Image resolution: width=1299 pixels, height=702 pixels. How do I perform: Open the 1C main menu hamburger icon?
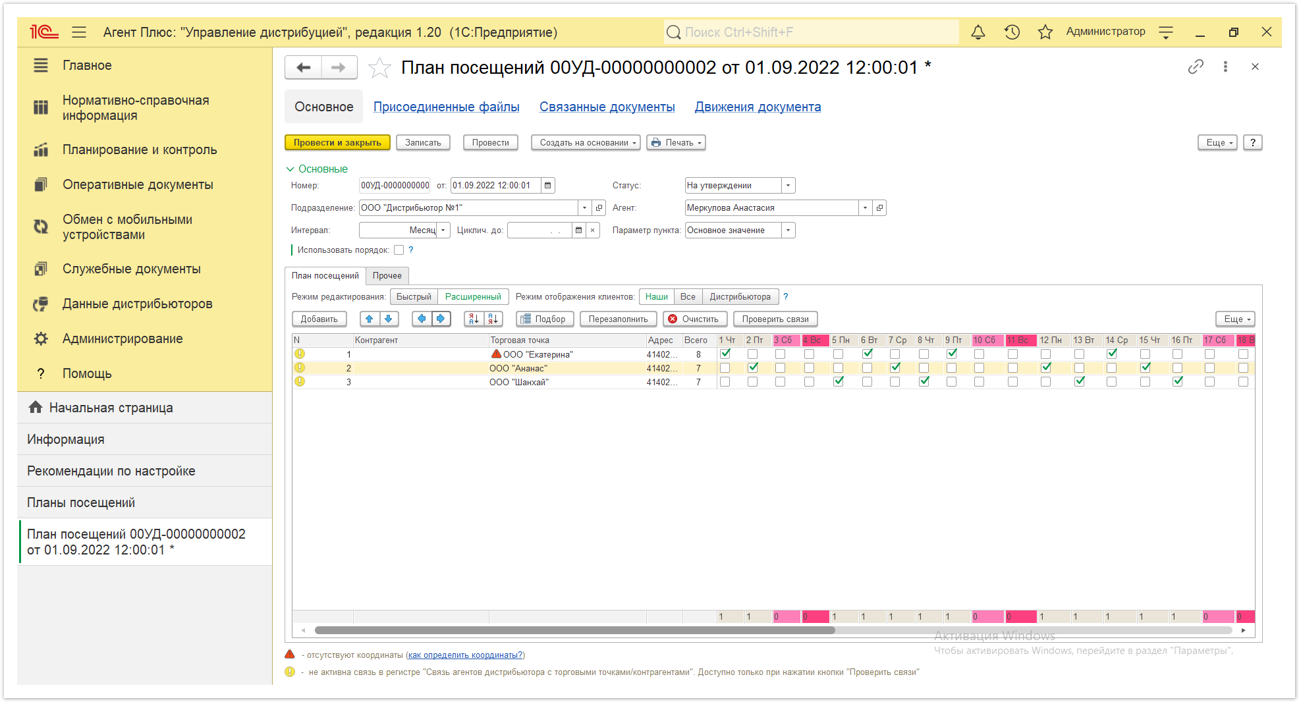pos(79,32)
